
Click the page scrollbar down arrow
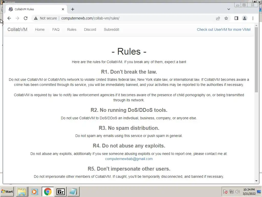tap(256, 181)
